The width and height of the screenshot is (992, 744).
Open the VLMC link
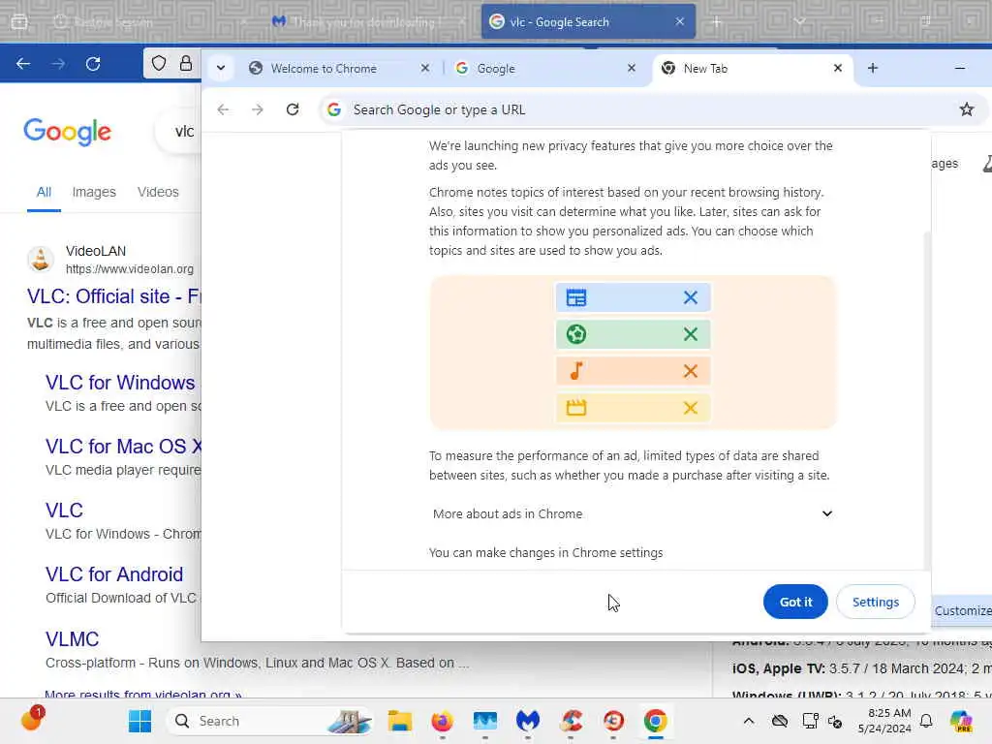72,639
